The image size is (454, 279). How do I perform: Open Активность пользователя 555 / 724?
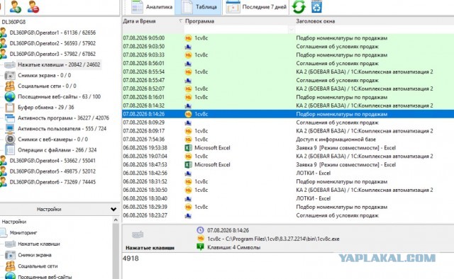[x=62, y=129]
